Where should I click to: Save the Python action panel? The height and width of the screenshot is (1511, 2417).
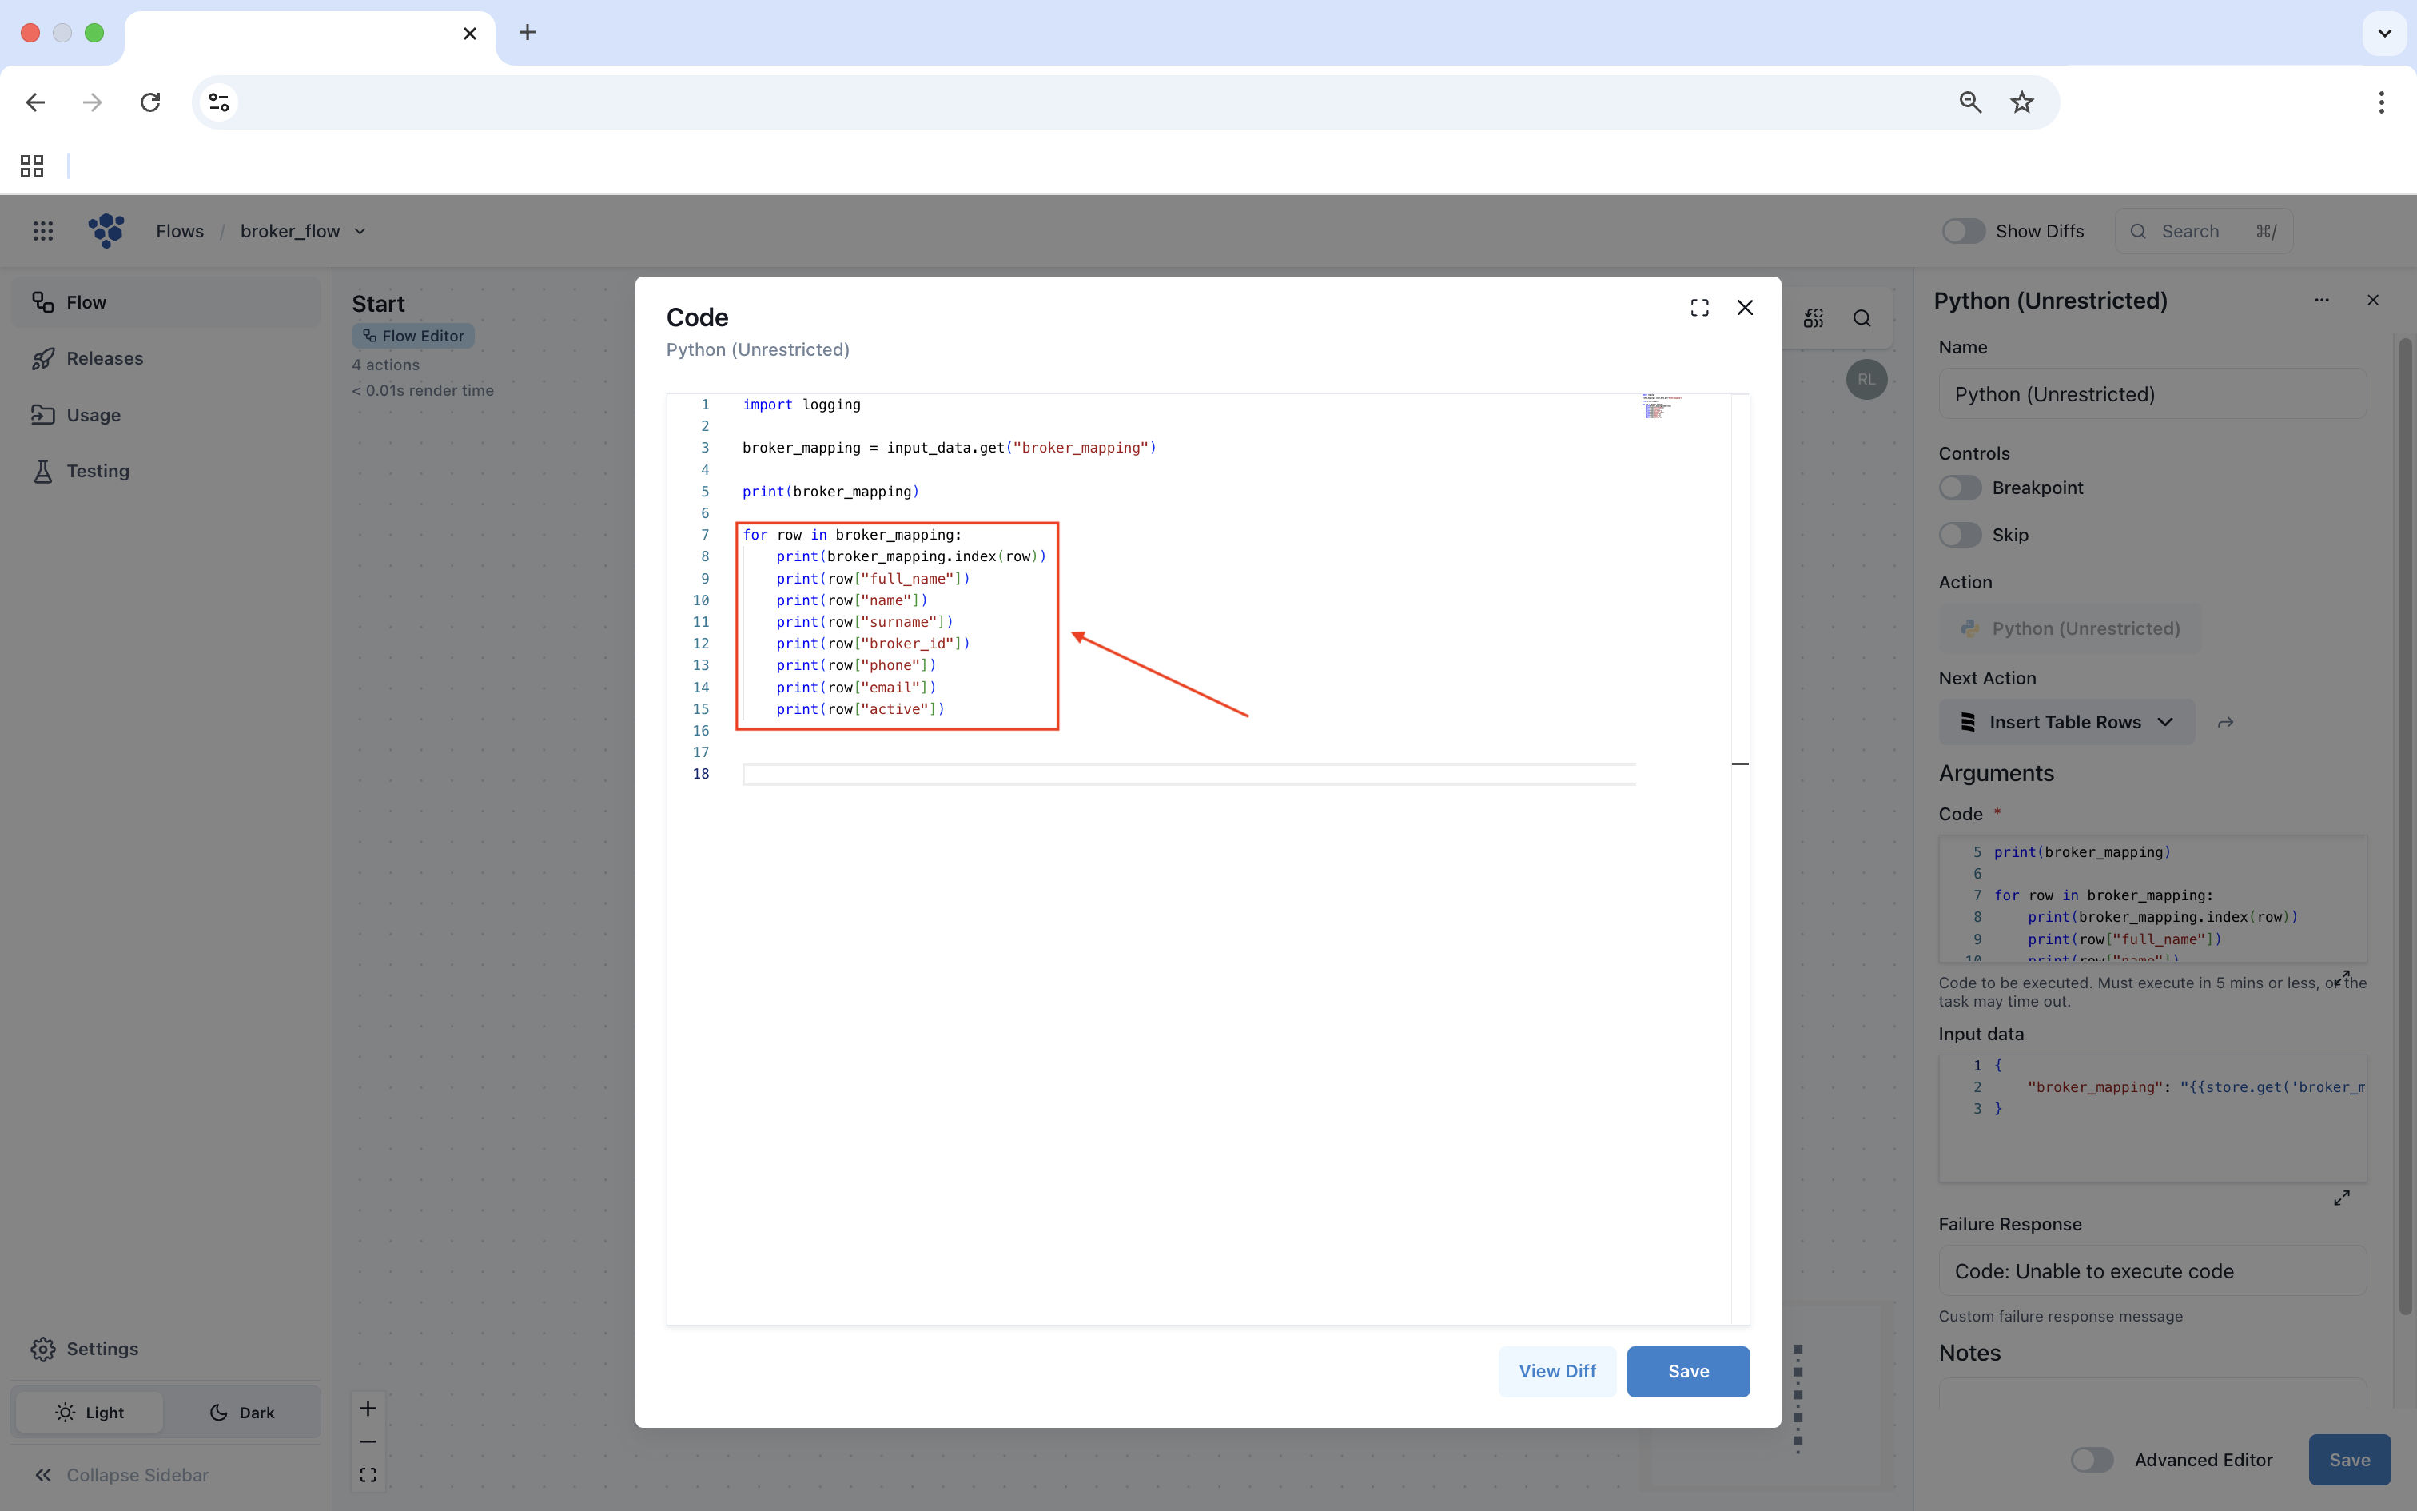click(x=2349, y=1460)
